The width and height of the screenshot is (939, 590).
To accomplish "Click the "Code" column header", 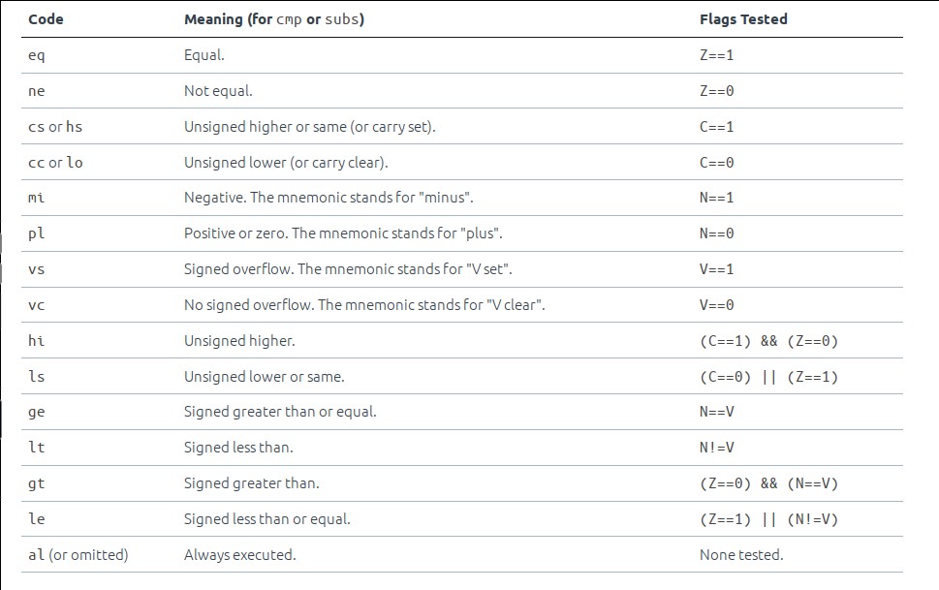I will click(x=46, y=19).
